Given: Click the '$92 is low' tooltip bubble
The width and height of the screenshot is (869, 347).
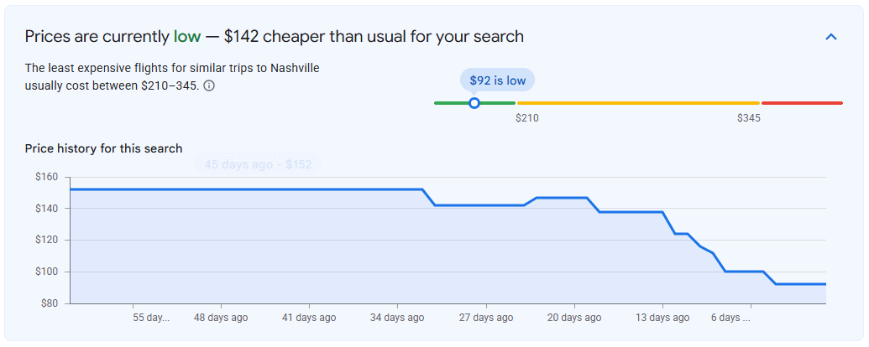Looking at the screenshot, I should (x=497, y=80).
